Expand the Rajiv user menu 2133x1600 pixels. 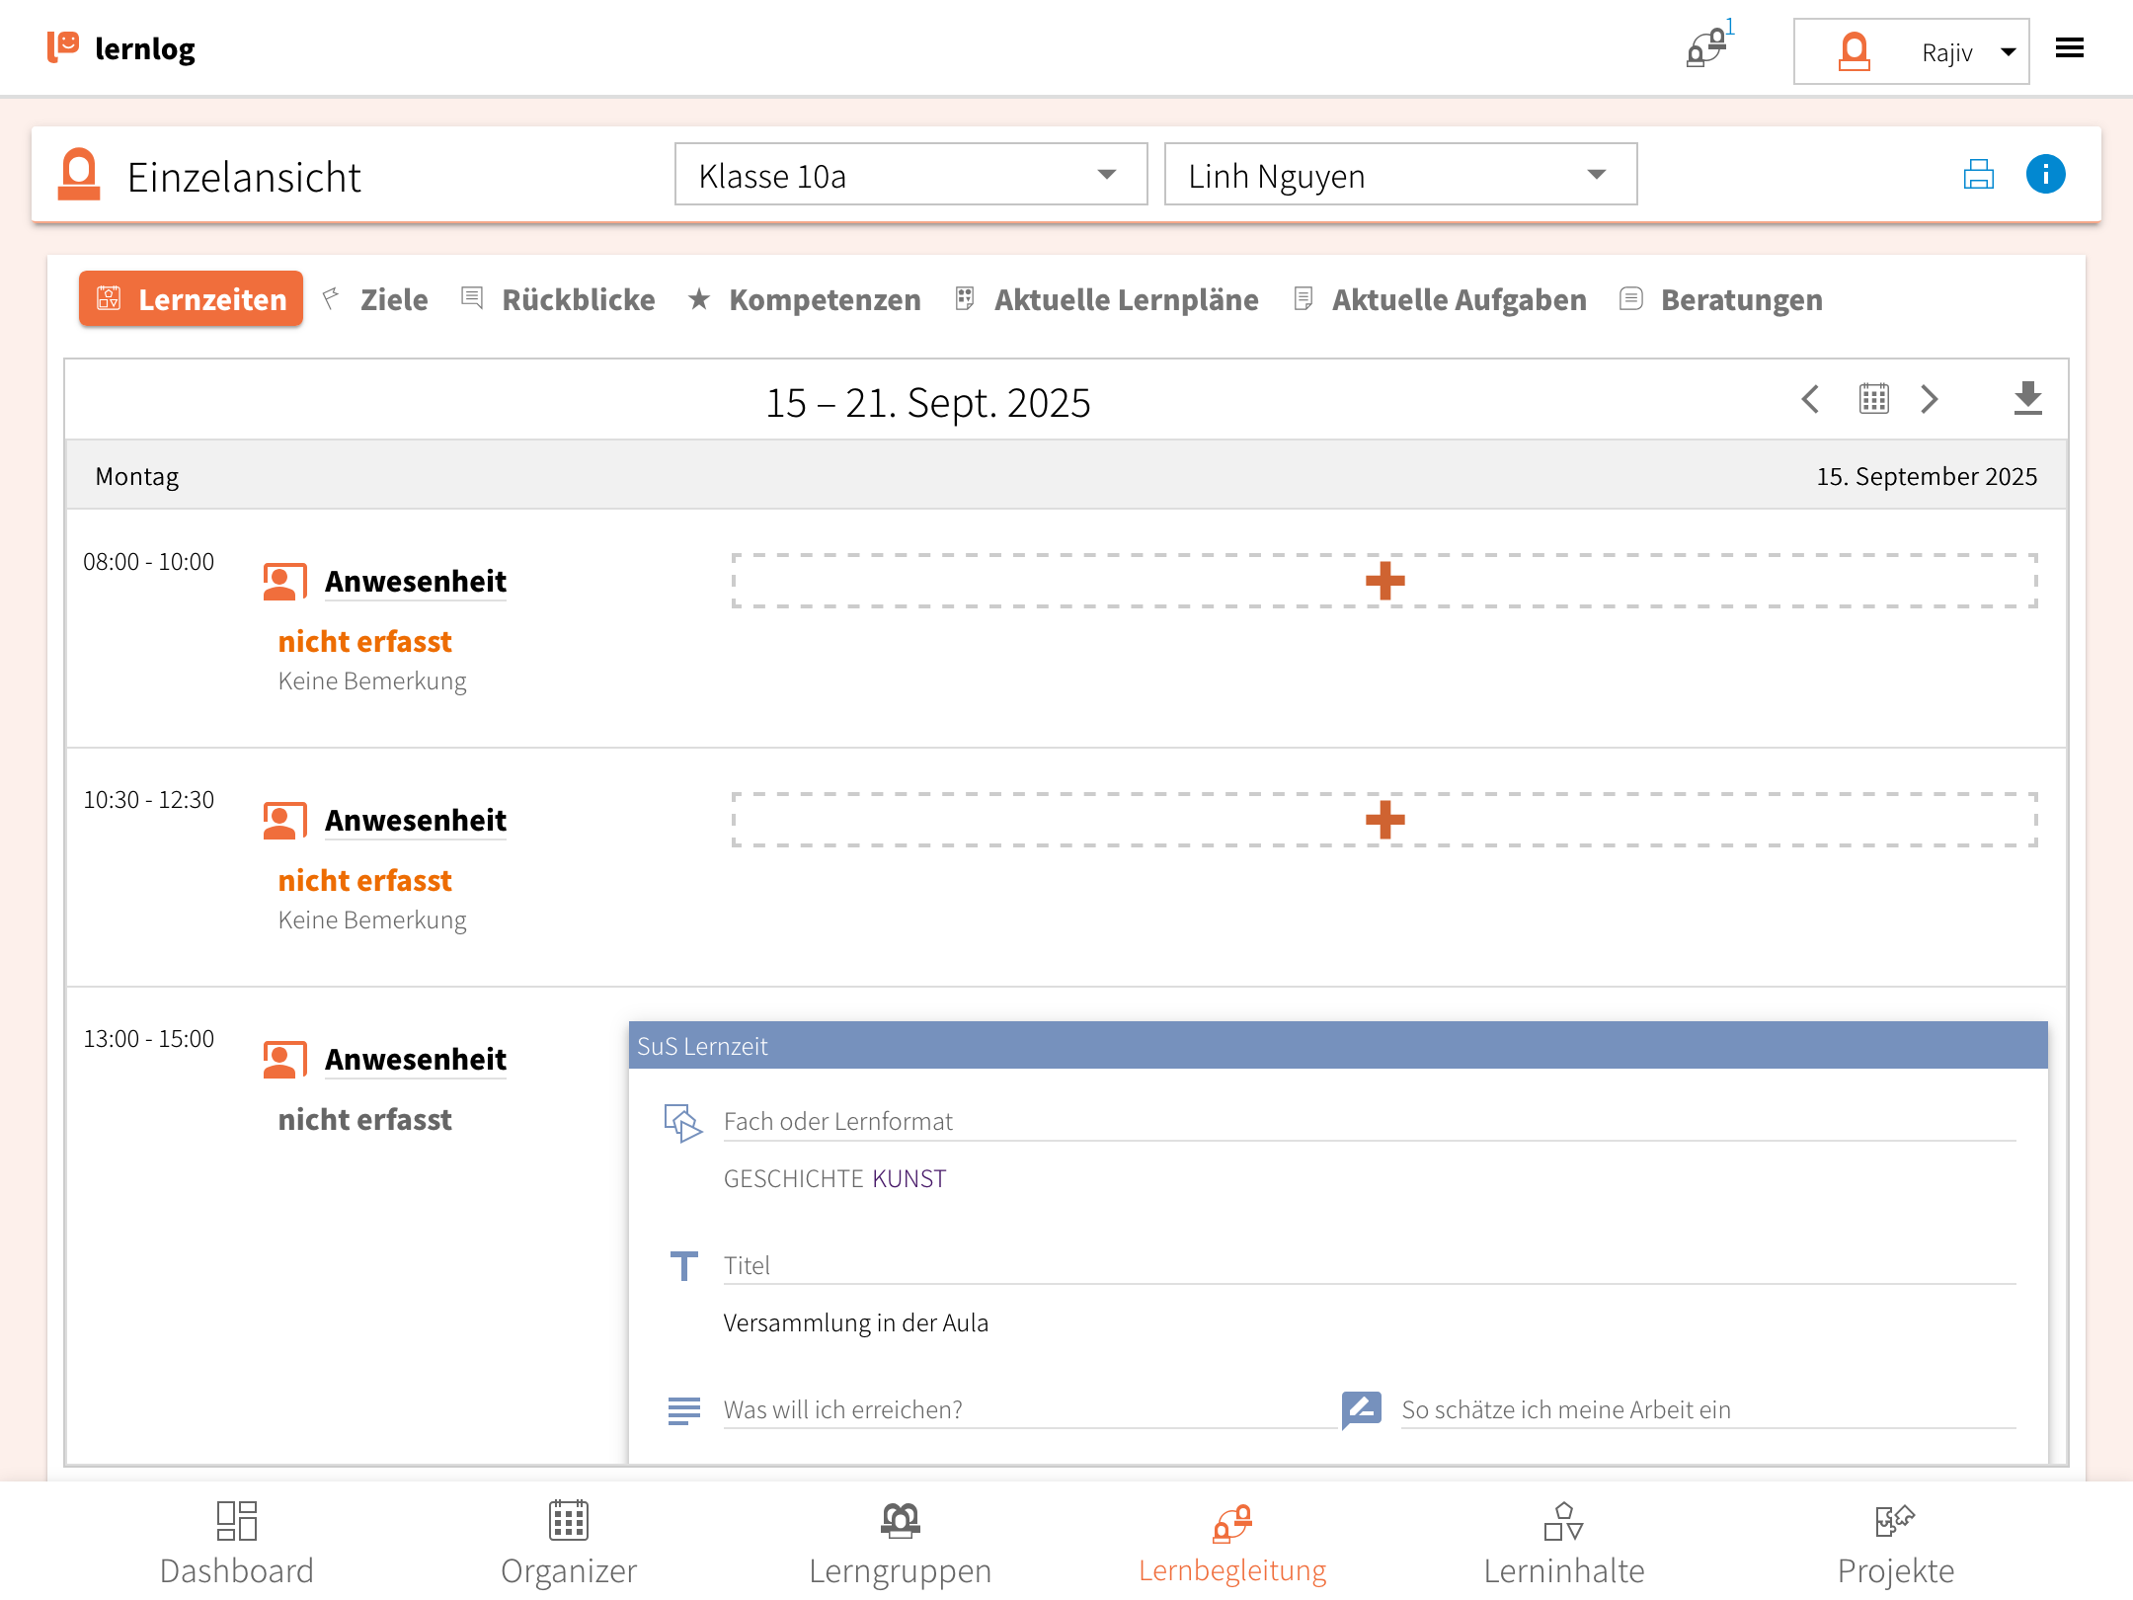(1911, 51)
